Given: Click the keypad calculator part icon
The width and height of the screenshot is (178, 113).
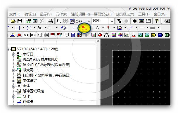Looking at the screenshot, I should coord(73,35).
